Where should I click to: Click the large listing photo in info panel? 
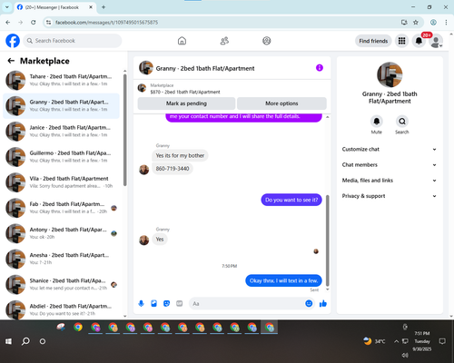390,74
